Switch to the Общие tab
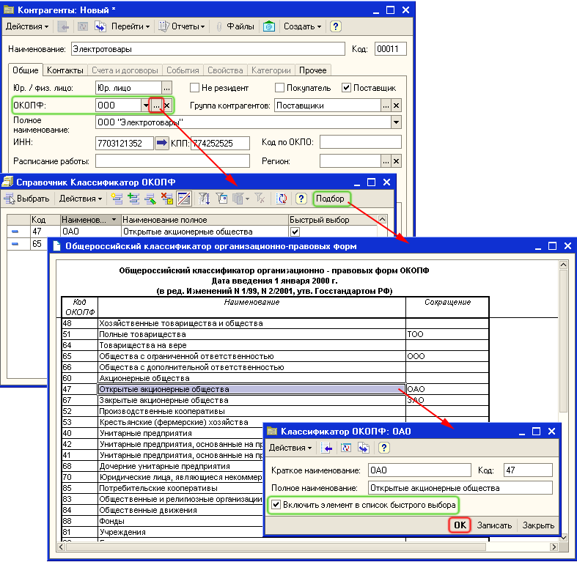The image size is (577, 562). [26, 70]
